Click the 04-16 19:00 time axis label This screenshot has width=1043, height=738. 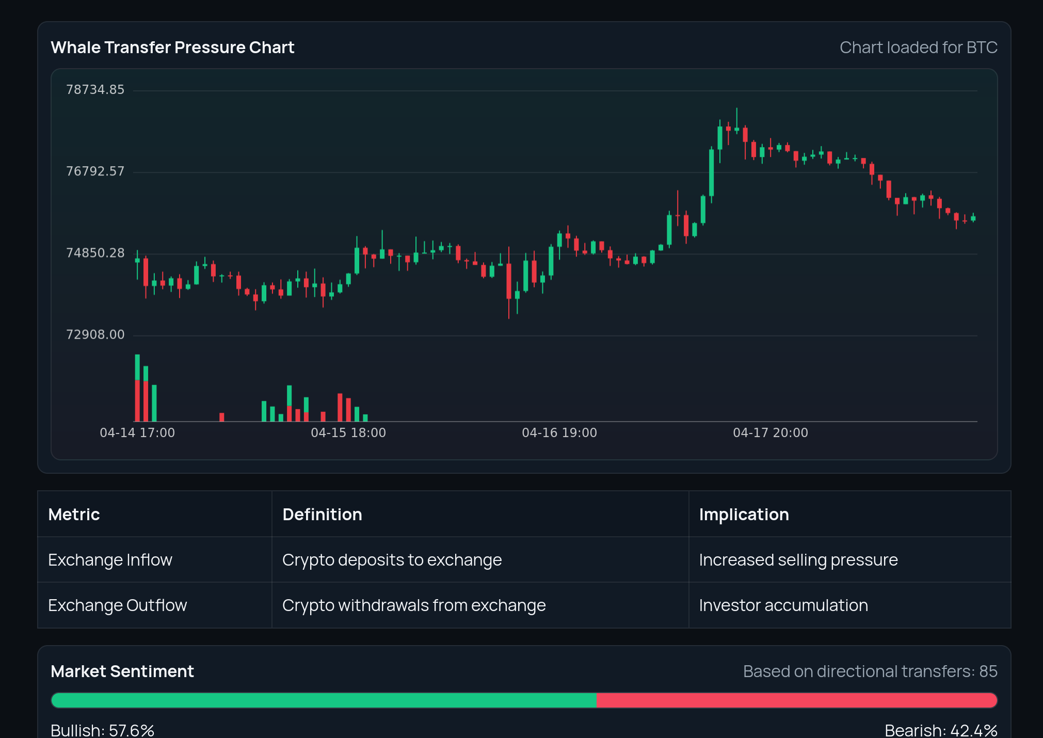(x=559, y=432)
